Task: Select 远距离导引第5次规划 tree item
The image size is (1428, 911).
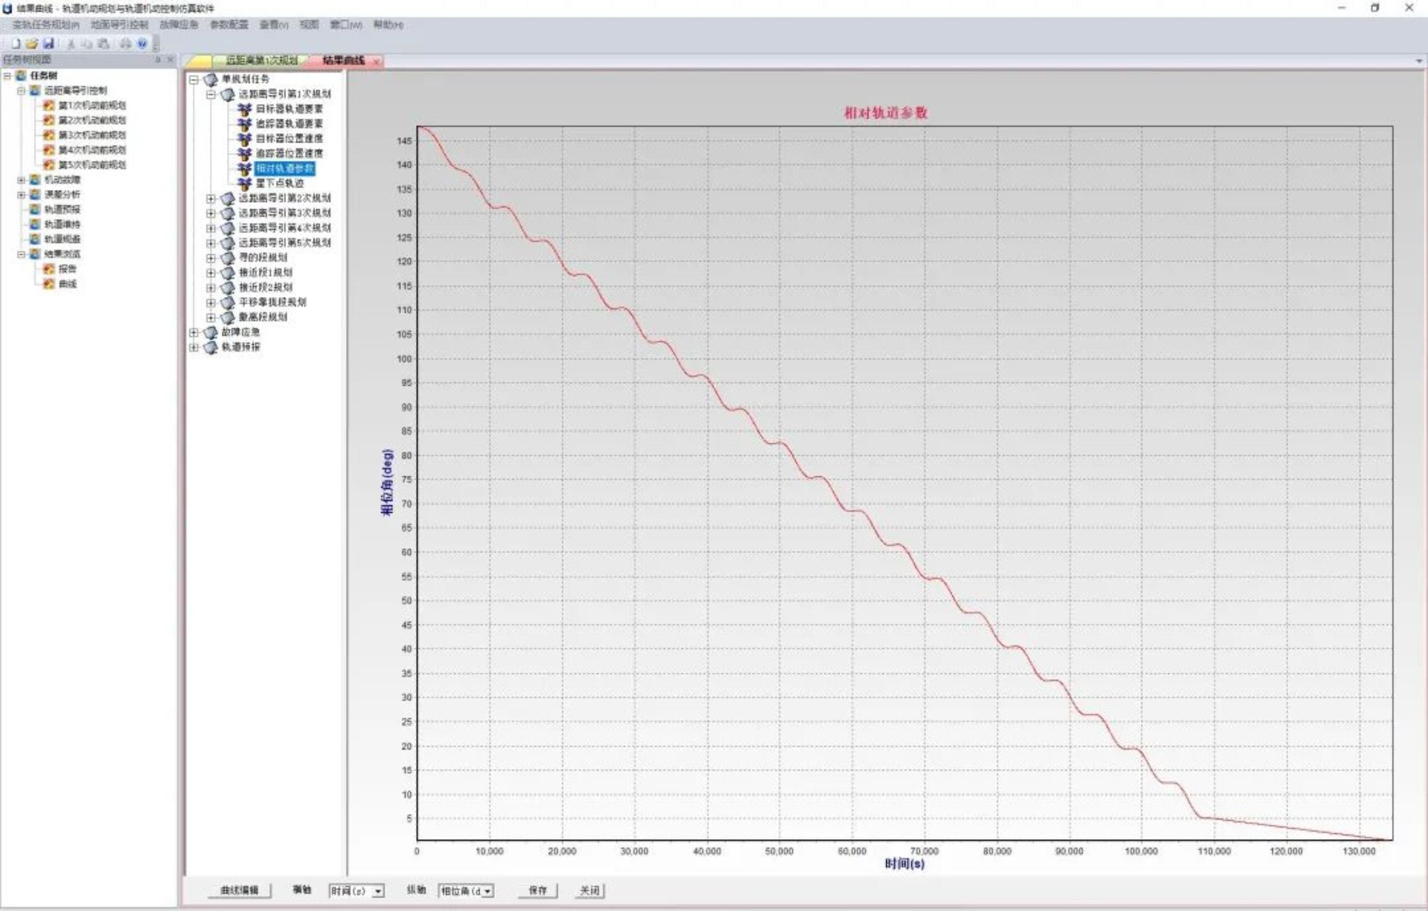Action: point(285,242)
